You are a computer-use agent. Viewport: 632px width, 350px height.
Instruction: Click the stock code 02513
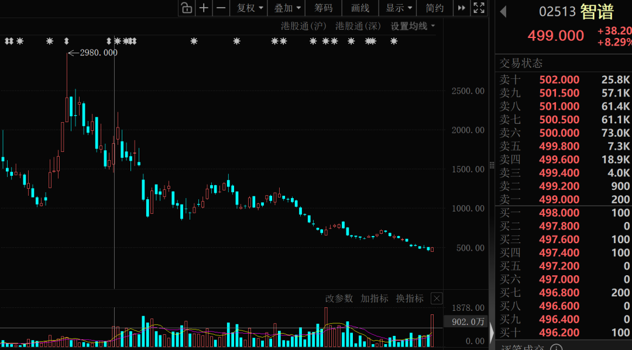click(558, 12)
